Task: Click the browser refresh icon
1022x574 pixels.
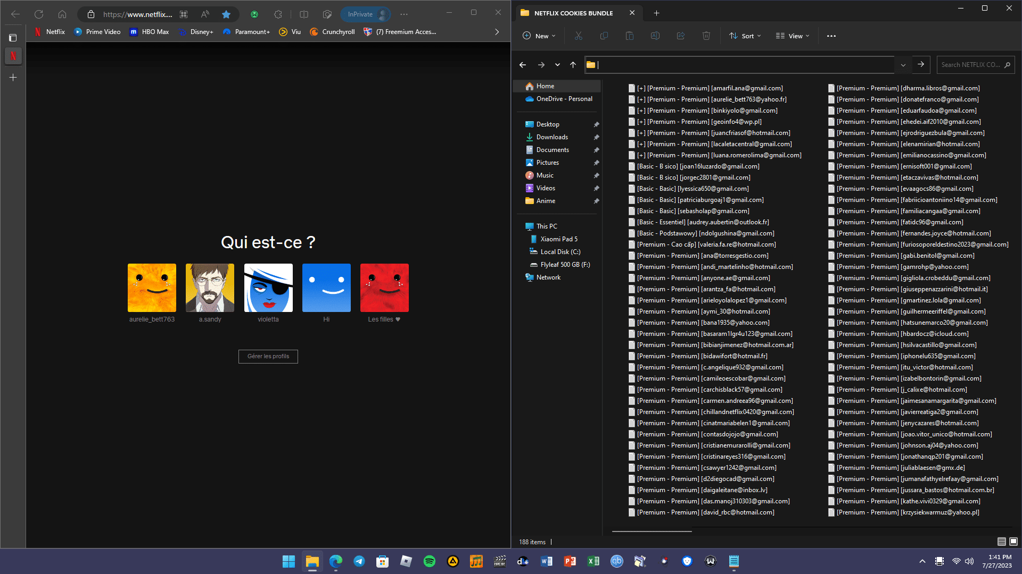Action: (x=39, y=14)
